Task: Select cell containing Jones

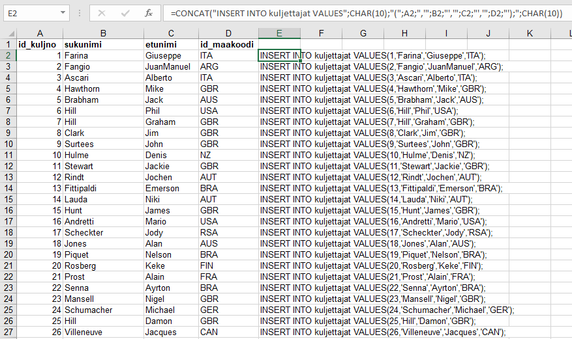Action: coord(103,244)
